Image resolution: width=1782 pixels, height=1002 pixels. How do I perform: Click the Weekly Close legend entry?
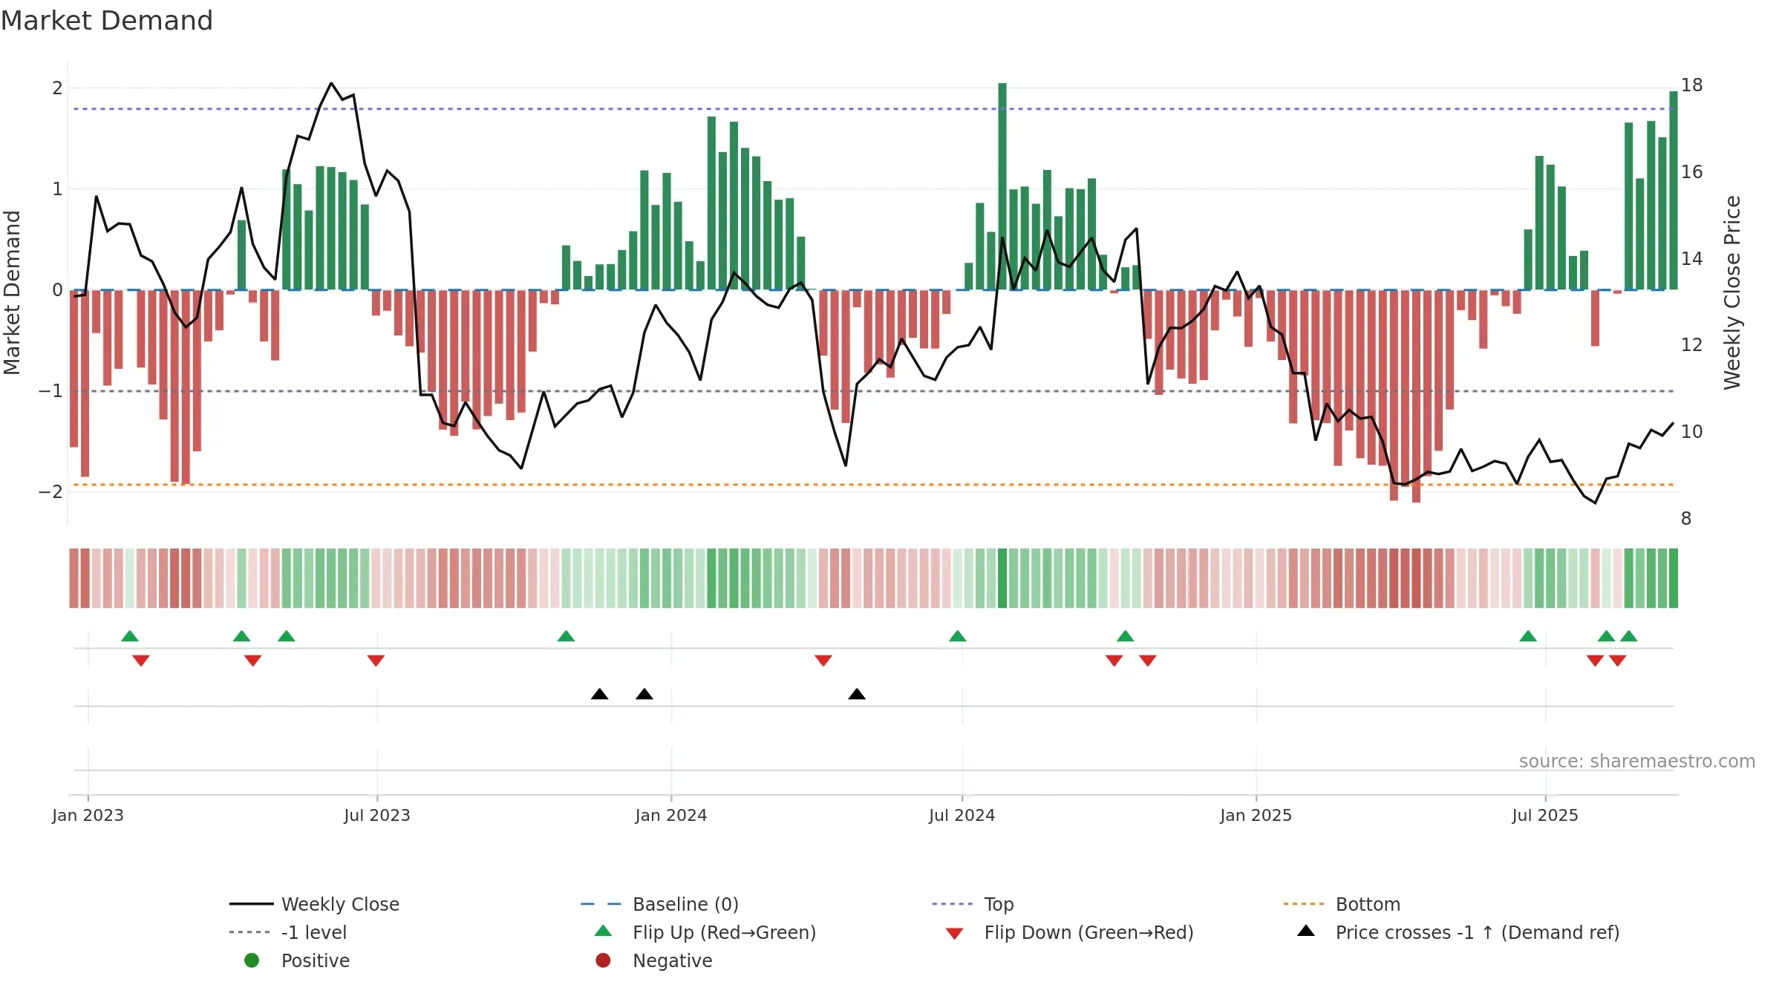[x=314, y=904]
